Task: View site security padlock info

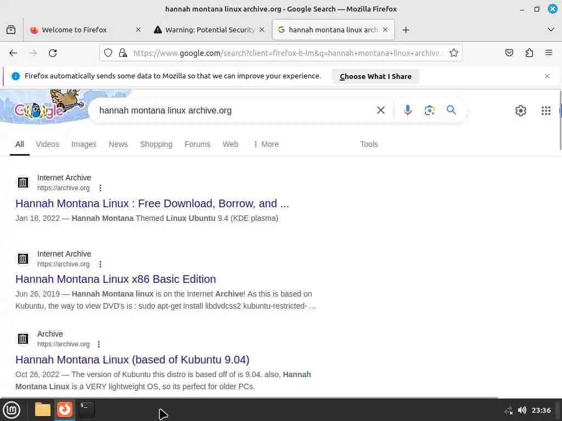Action: pos(123,53)
